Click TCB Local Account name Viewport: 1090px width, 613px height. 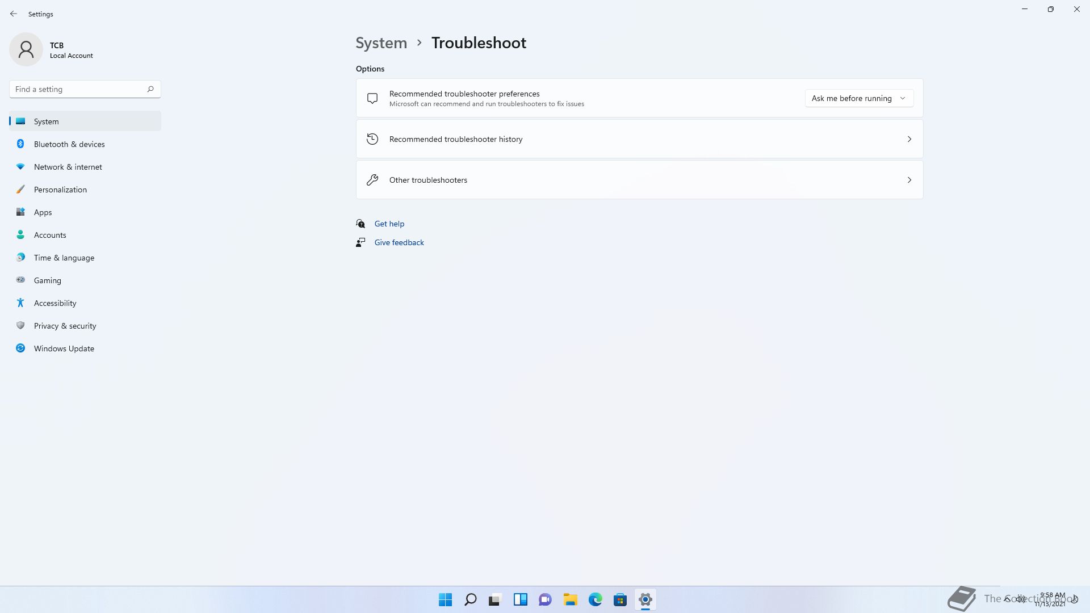tap(71, 50)
